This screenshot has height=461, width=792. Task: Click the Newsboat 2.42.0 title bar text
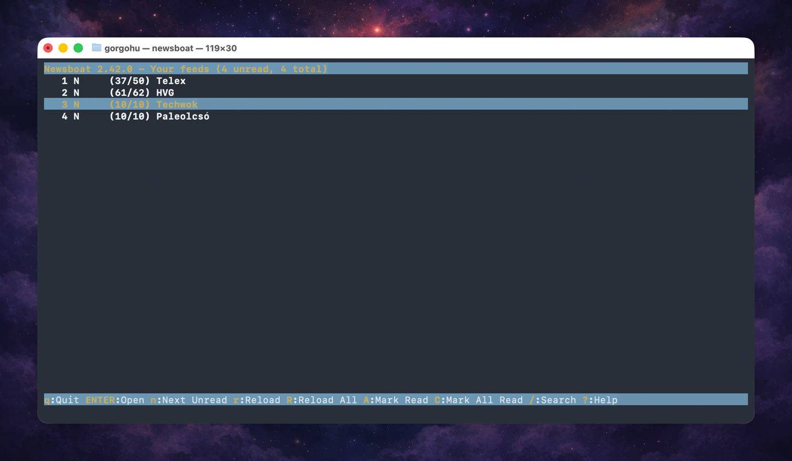click(x=186, y=69)
